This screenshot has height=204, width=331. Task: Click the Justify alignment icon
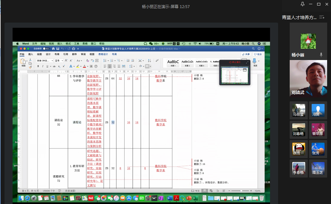point(119,66)
